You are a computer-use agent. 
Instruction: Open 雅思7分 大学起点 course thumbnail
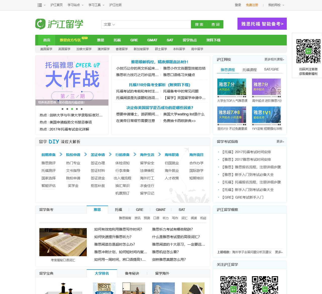232,88
